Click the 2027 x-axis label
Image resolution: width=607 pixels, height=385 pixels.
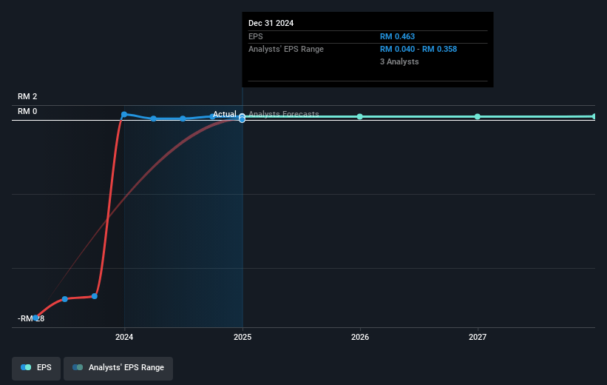(478, 338)
